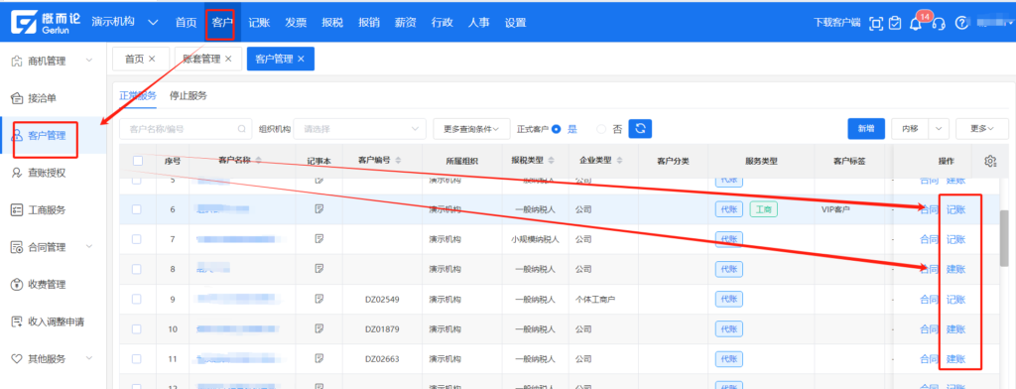The image size is (1016, 389).
Task: Select 否 radio for 正式客户
Action: pyautogui.click(x=601, y=129)
